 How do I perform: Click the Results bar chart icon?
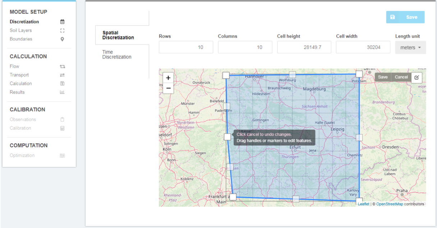coord(62,92)
